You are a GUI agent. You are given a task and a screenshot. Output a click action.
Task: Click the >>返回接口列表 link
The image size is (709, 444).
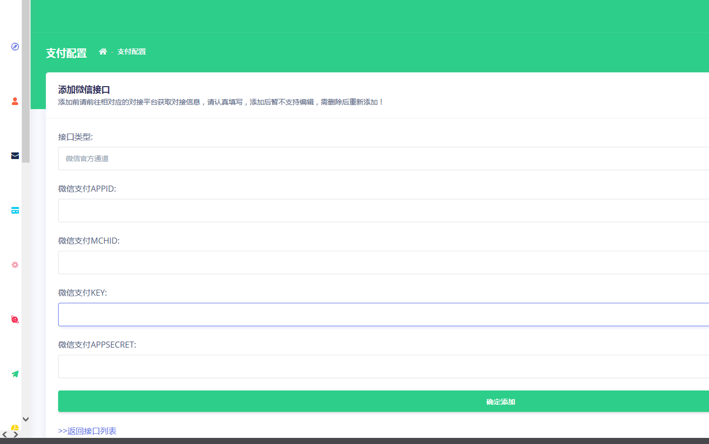[87, 431]
